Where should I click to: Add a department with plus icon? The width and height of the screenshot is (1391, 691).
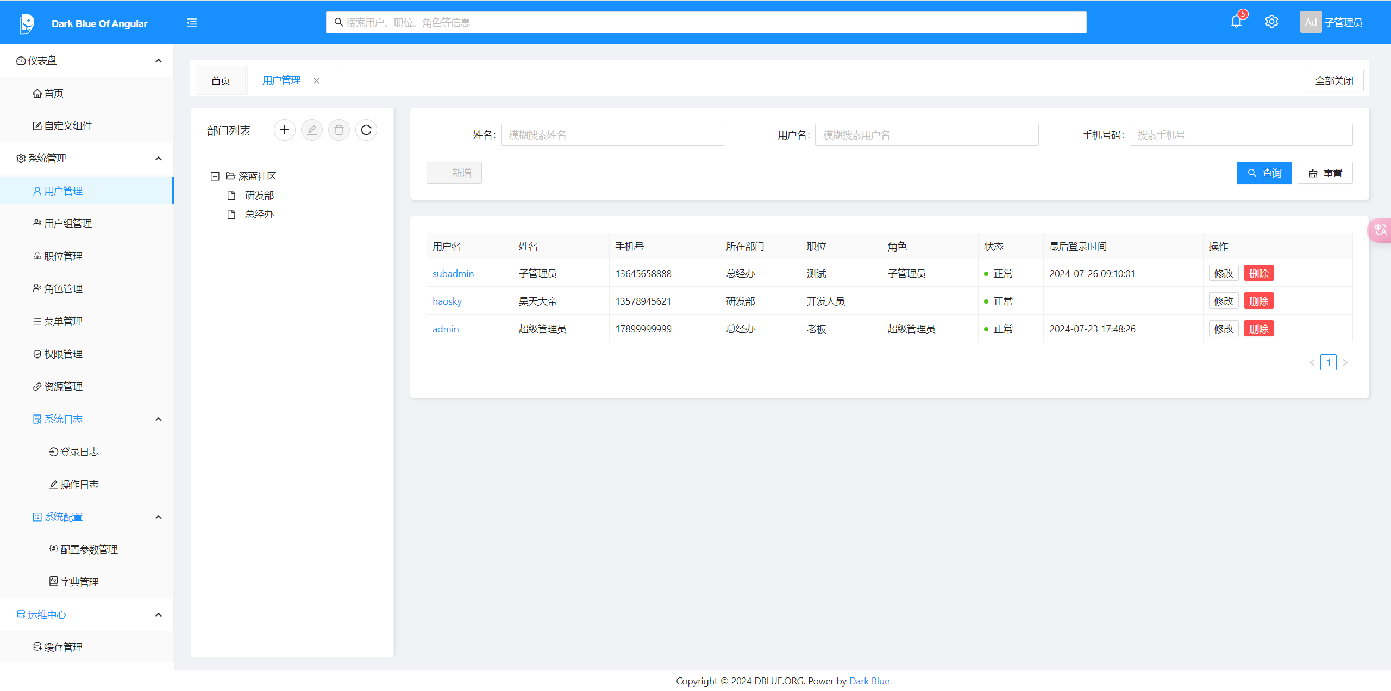pyautogui.click(x=285, y=130)
